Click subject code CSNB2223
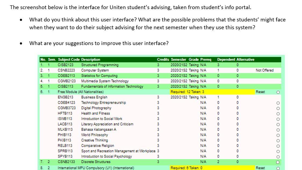The image size is (302, 170). coord(66,70)
